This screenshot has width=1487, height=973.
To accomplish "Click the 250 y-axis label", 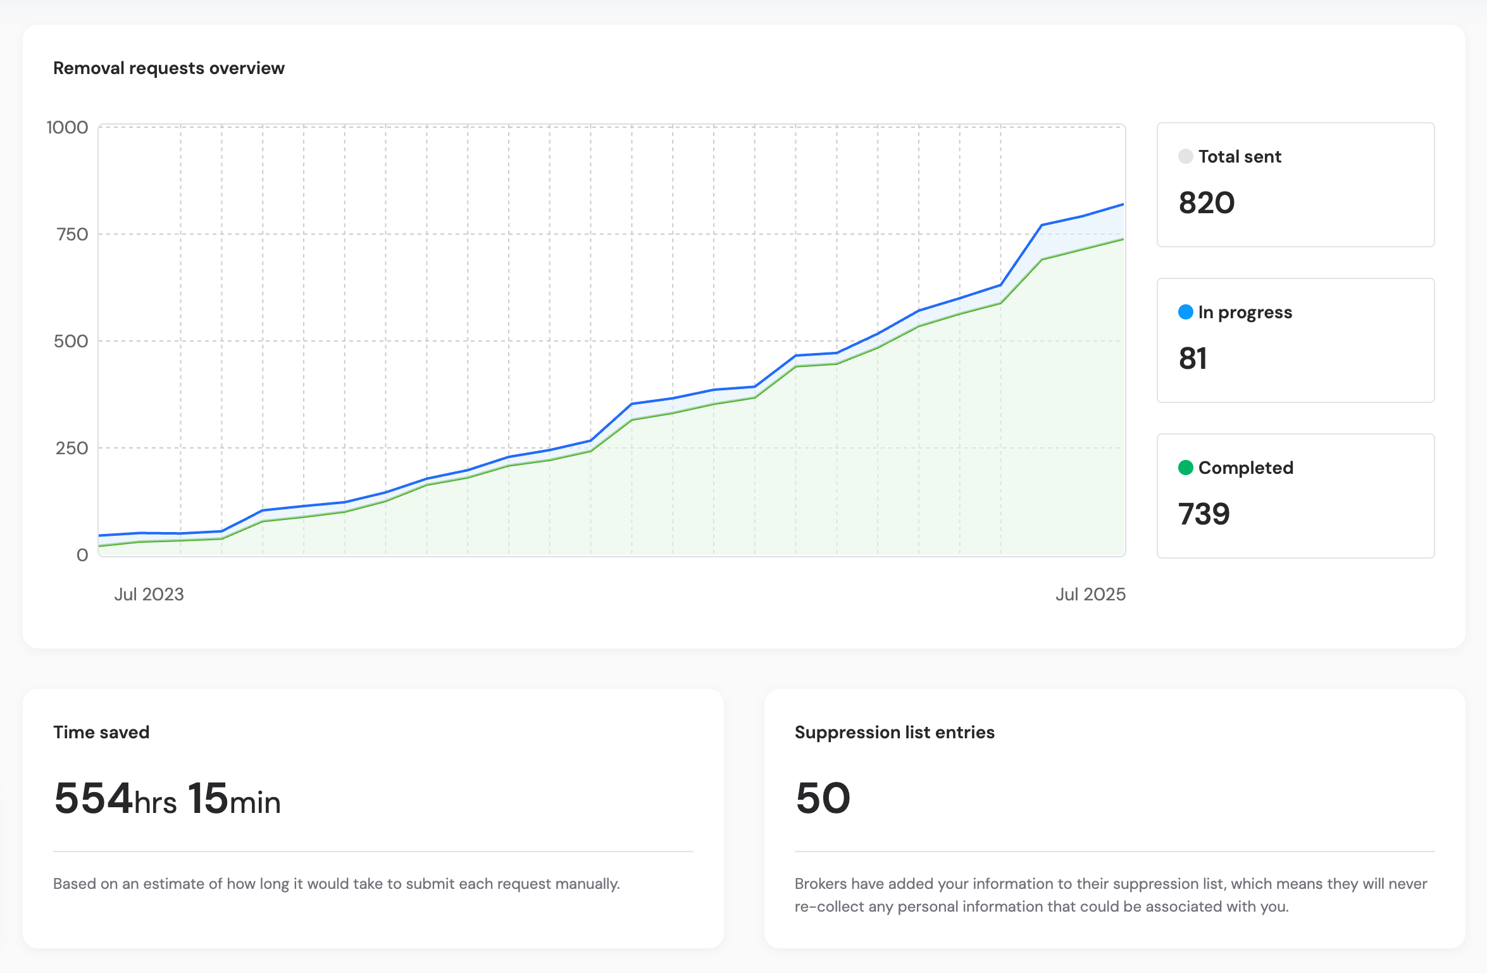I will (x=72, y=448).
